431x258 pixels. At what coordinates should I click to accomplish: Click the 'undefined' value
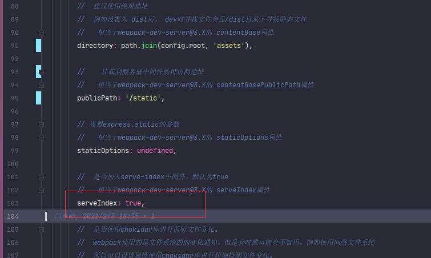point(155,151)
